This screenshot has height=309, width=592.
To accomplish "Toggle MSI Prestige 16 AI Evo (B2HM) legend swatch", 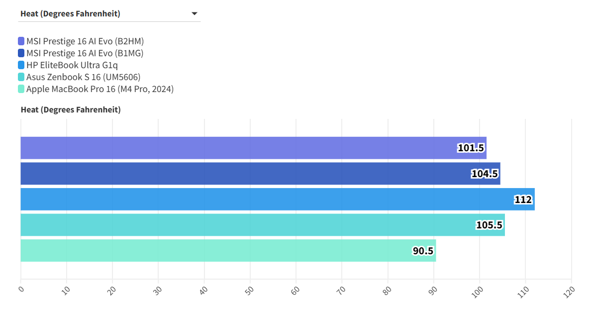I will pos(21,41).
